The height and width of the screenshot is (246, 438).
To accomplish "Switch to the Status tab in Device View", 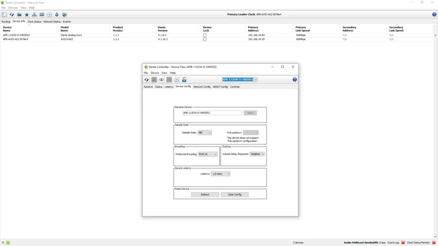I will (x=159, y=87).
